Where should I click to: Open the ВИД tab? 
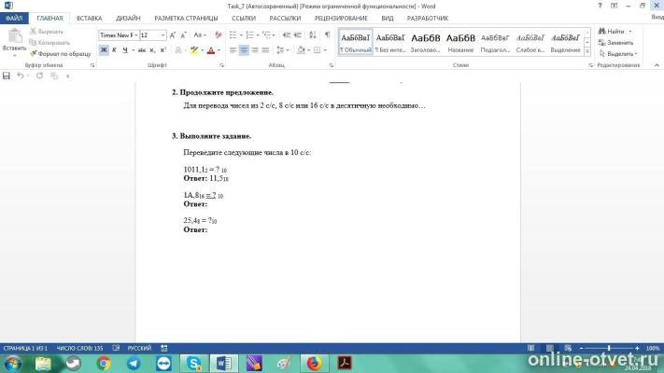[x=387, y=19]
